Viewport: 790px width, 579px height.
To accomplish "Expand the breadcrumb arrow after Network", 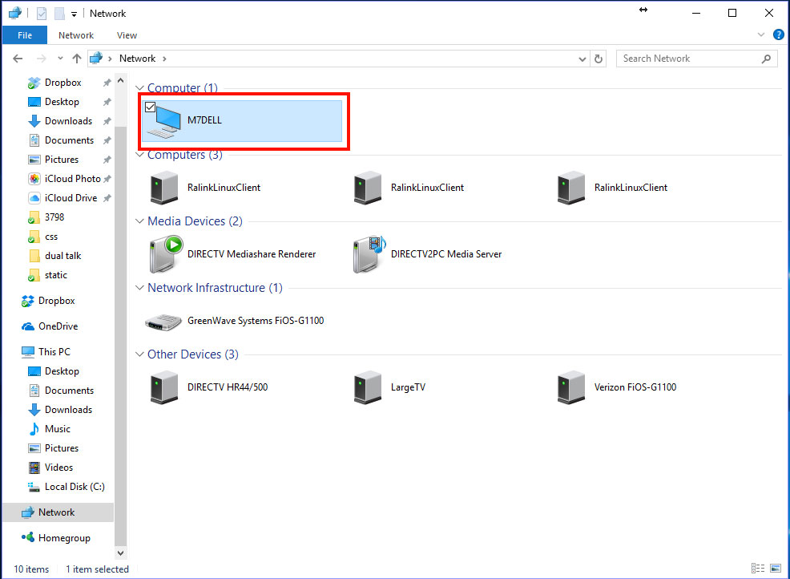I will pyautogui.click(x=164, y=59).
